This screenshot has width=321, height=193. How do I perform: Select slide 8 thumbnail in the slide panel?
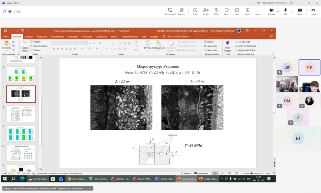tap(21, 114)
